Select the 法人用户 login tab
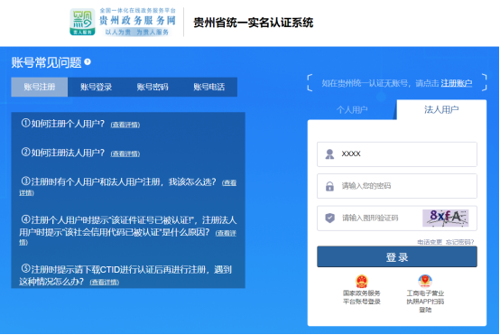This screenshot has height=335, width=500. (x=441, y=109)
